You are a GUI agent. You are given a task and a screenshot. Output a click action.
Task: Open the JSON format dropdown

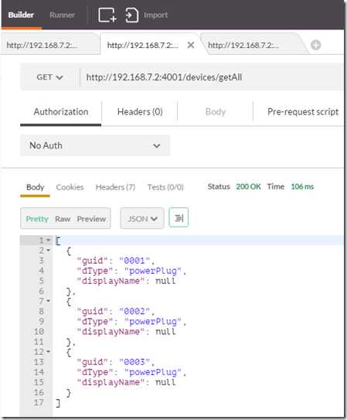(x=142, y=218)
